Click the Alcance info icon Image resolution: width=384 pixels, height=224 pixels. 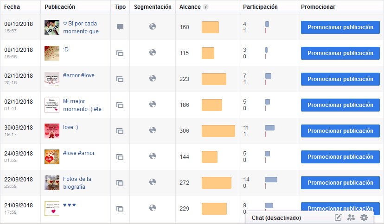click(206, 7)
